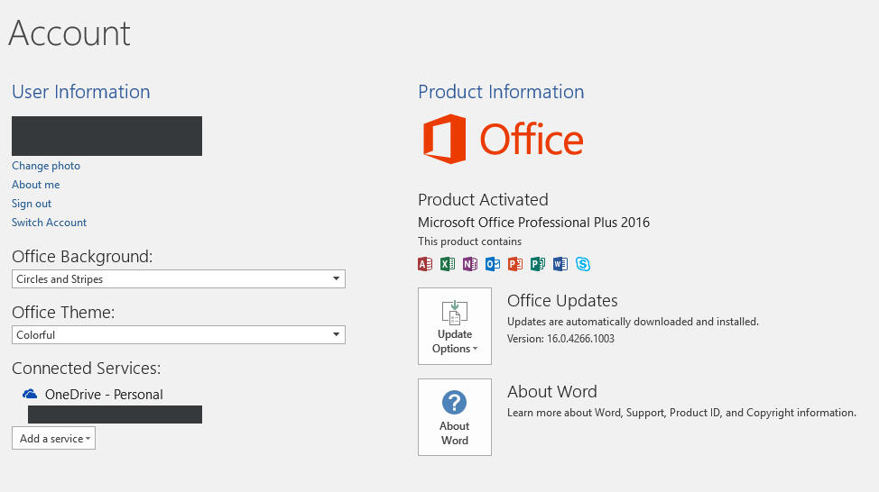This screenshot has height=492, width=879.
Task: Click the version text 16.0.4266.1003
Action: (x=560, y=339)
